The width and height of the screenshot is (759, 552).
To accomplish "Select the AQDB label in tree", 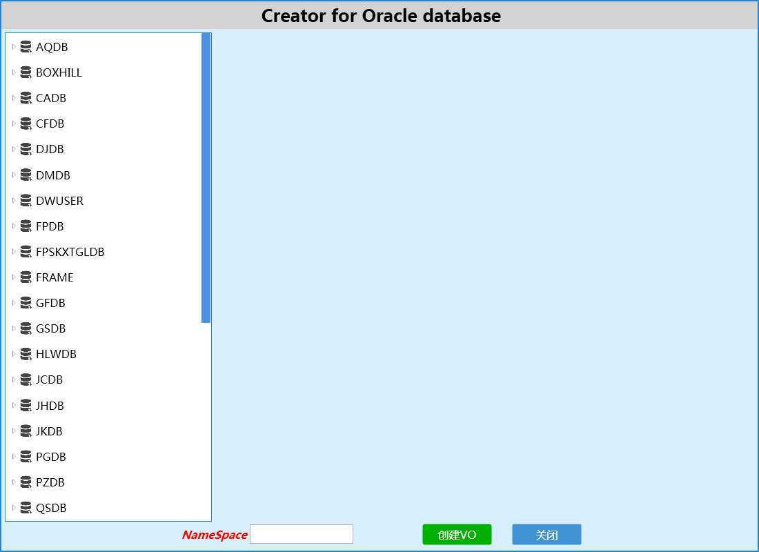I will pos(52,47).
